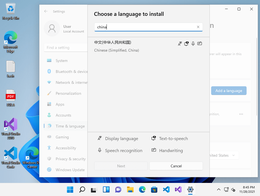
Task: Expand the United States region dropdown
Action: click(224, 155)
